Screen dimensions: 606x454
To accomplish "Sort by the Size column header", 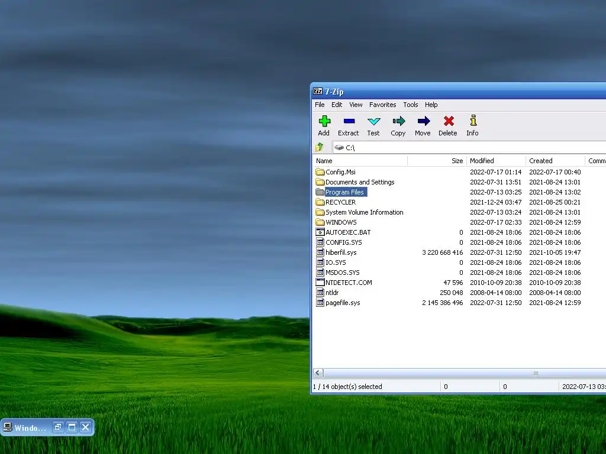I will pos(437,161).
